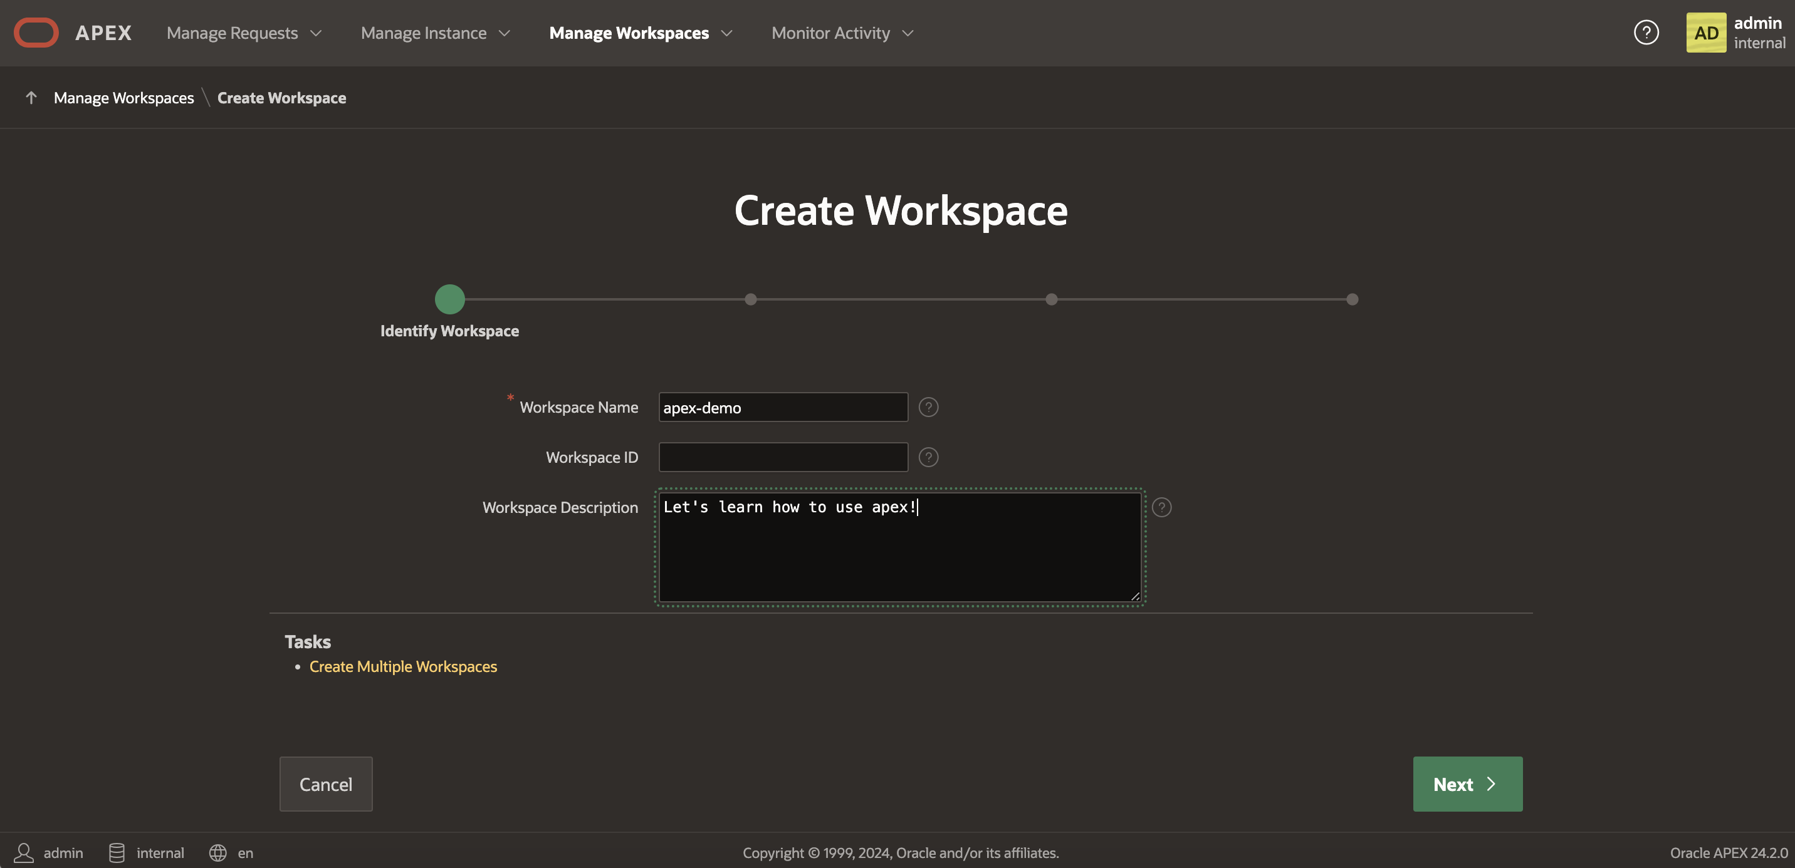Go to Manage Workspaces breadcrumb link
Screen dimensions: 1795x868
[124, 98]
